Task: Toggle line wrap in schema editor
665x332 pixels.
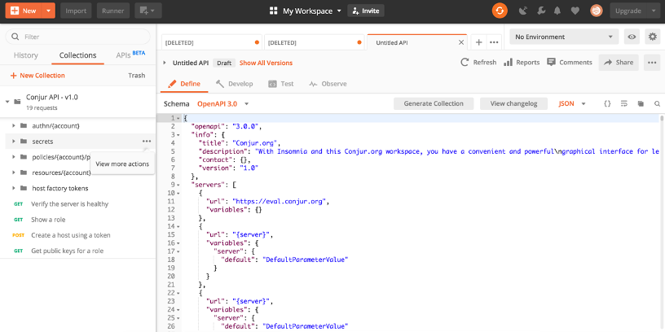Action: 623,103
